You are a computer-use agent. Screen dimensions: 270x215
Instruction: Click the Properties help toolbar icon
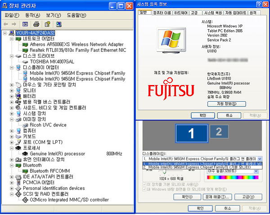[47, 24]
